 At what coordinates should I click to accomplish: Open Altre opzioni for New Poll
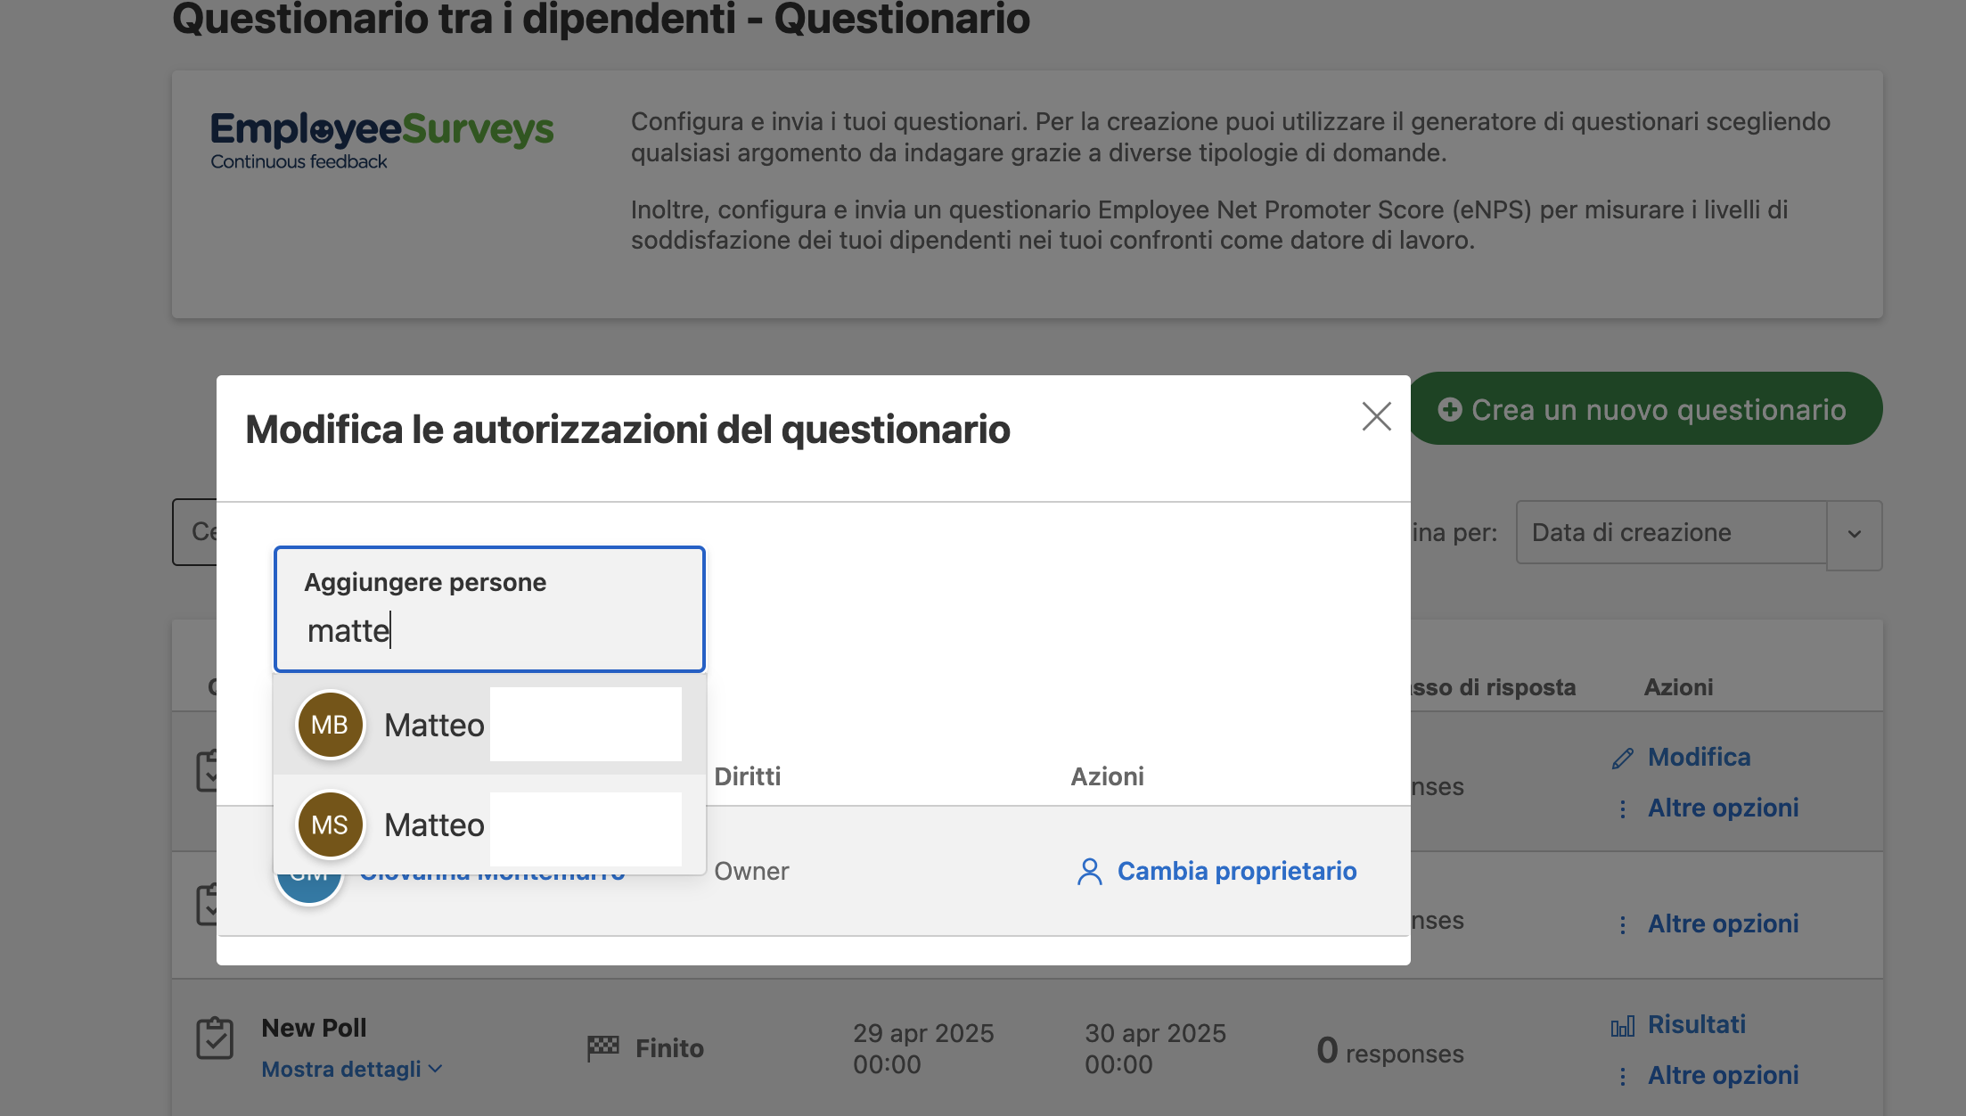pos(1723,1075)
